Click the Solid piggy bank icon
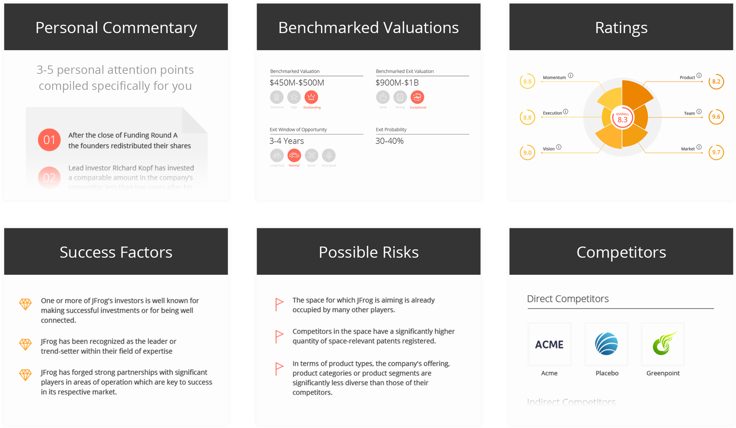 383,97
